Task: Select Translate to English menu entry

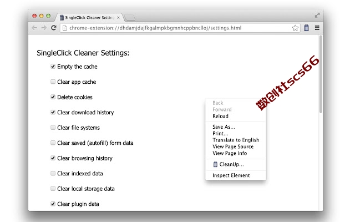Action: 235,140
